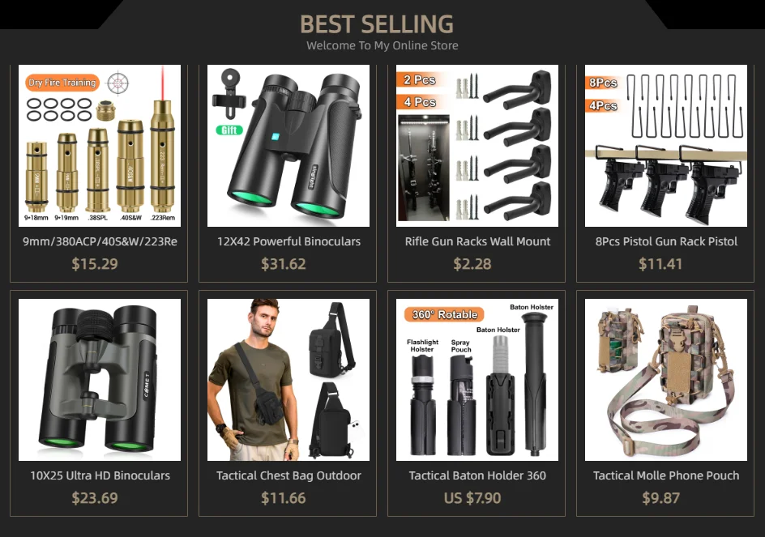Screen dimensions: 765x537
Task: Follow the Rifle Gun Racks Wall Mount link
Action: 477,241
